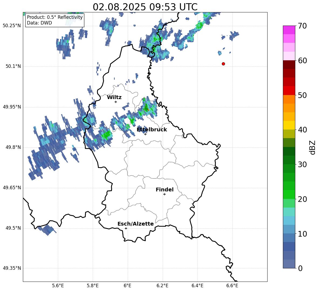Click the 49.65°N latitude tick label

point(12,188)
